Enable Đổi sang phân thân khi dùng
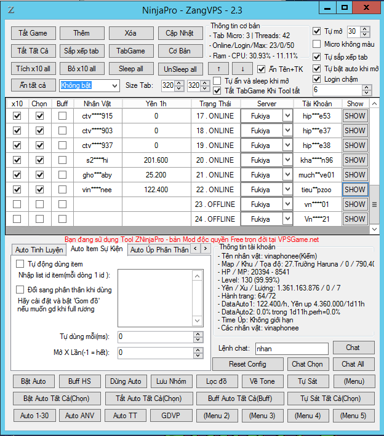The width and height of the screenshot is (384, 436). 20,289
